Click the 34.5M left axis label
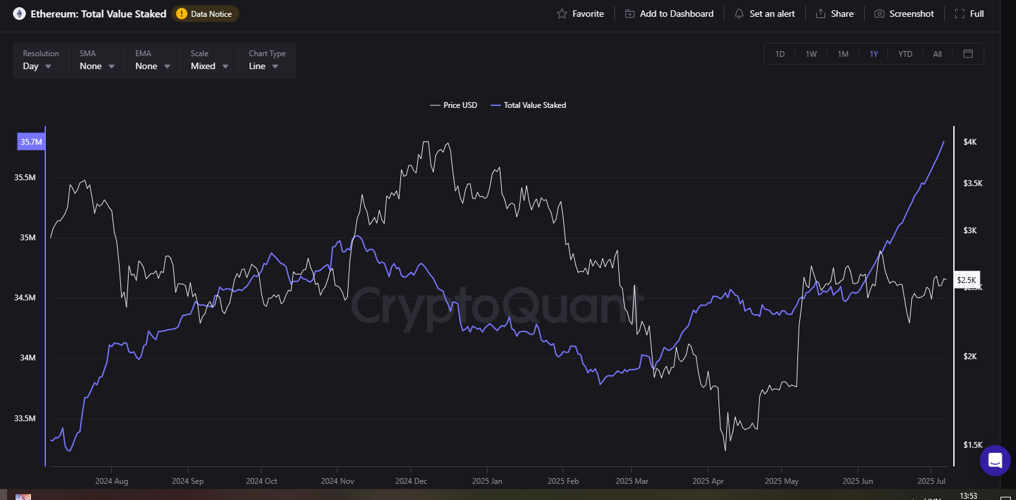Screen dimensions: 1016x500 click(25, 298)
